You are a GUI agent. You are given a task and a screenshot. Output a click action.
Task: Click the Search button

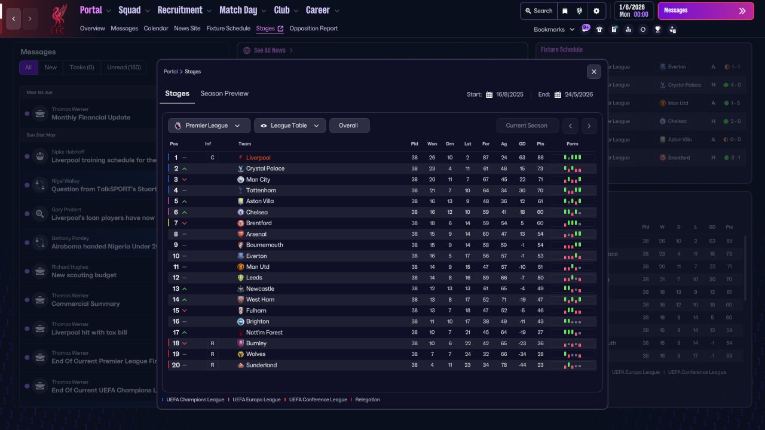(538, 11)
